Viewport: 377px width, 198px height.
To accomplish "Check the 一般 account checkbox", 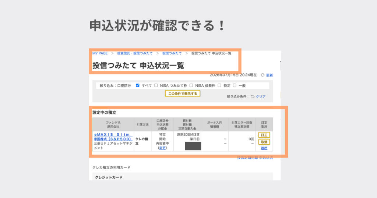I will 235,85.
